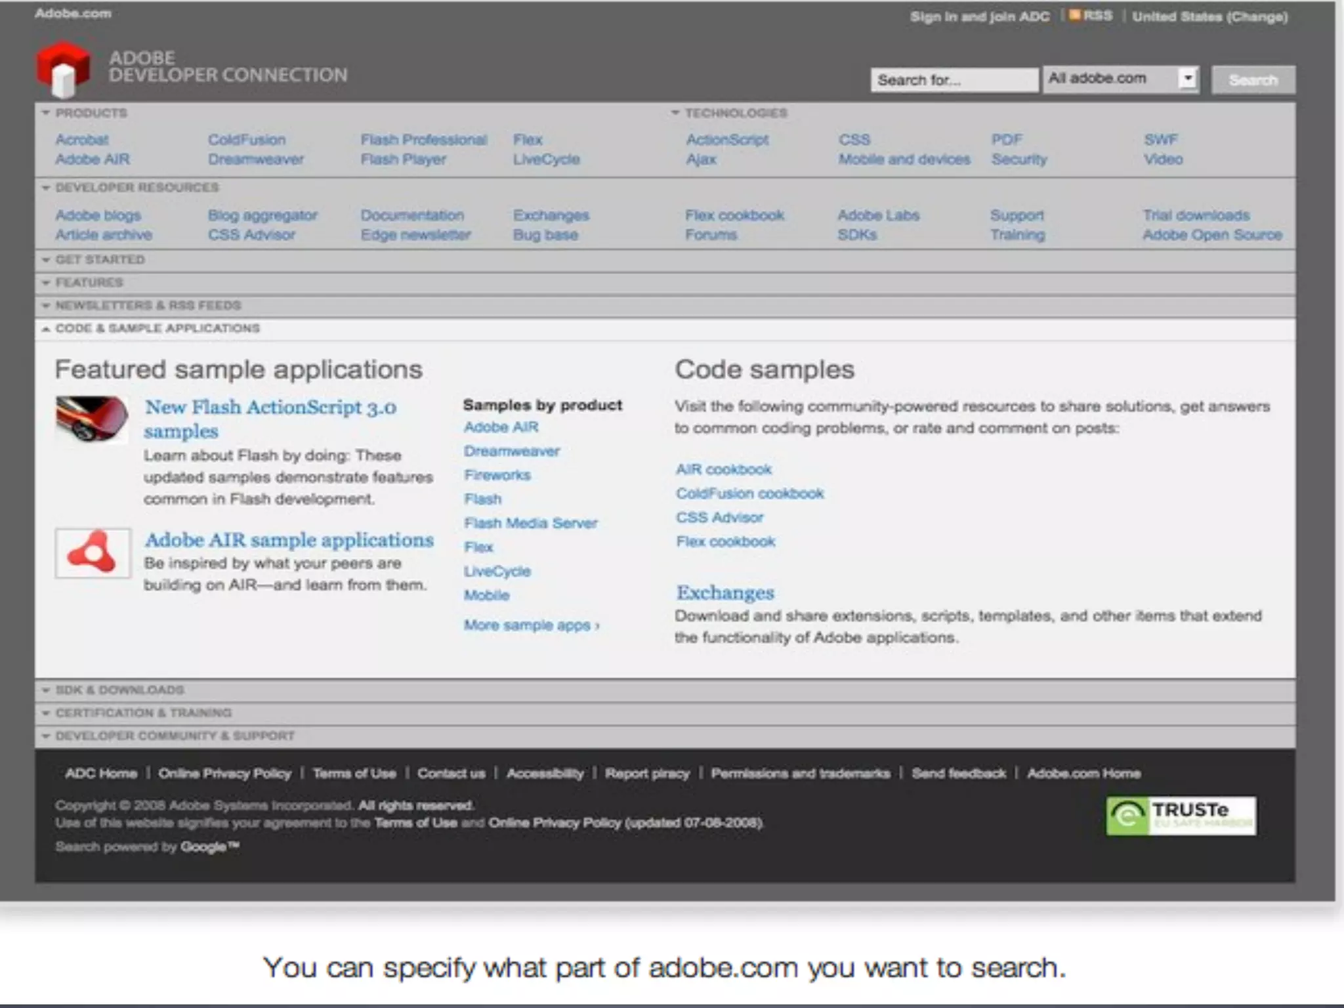Image resolution: width=1344 pixels, height=1008 pixels.
Task: Click the red car Flash samples thumbnail
Action: point(91,419)
